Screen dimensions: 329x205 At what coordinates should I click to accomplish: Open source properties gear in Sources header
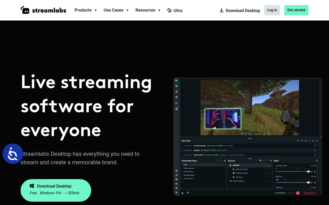271,161
